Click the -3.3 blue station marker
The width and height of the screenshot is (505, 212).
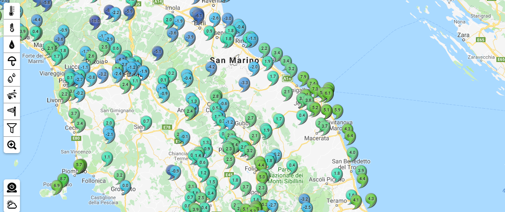tap(244, 83)
